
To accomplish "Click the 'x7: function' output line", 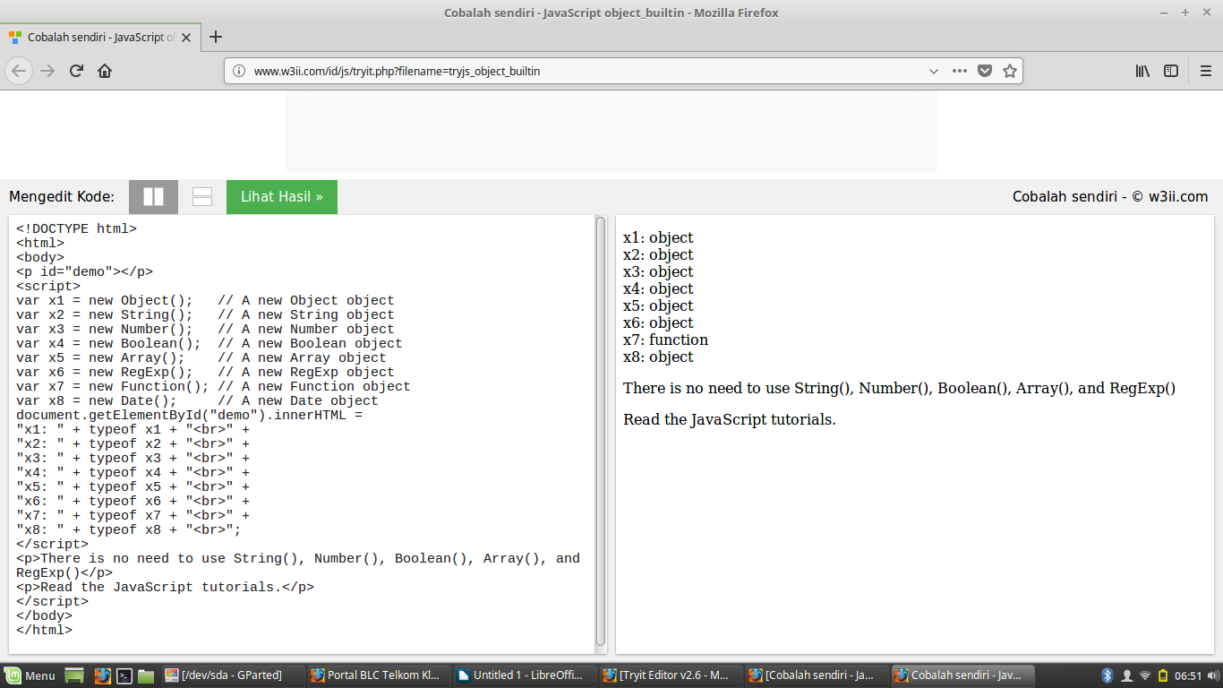I will [665, 340].
